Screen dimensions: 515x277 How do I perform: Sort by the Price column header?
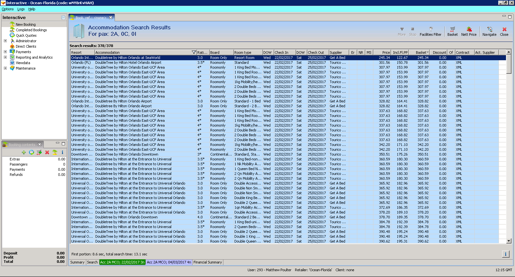coord(382,53)
